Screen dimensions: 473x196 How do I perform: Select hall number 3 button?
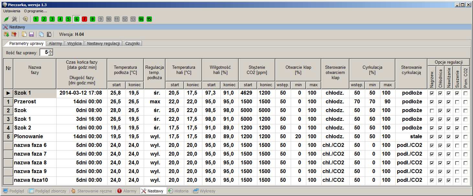pyautogui.click(x=52, y=19)
